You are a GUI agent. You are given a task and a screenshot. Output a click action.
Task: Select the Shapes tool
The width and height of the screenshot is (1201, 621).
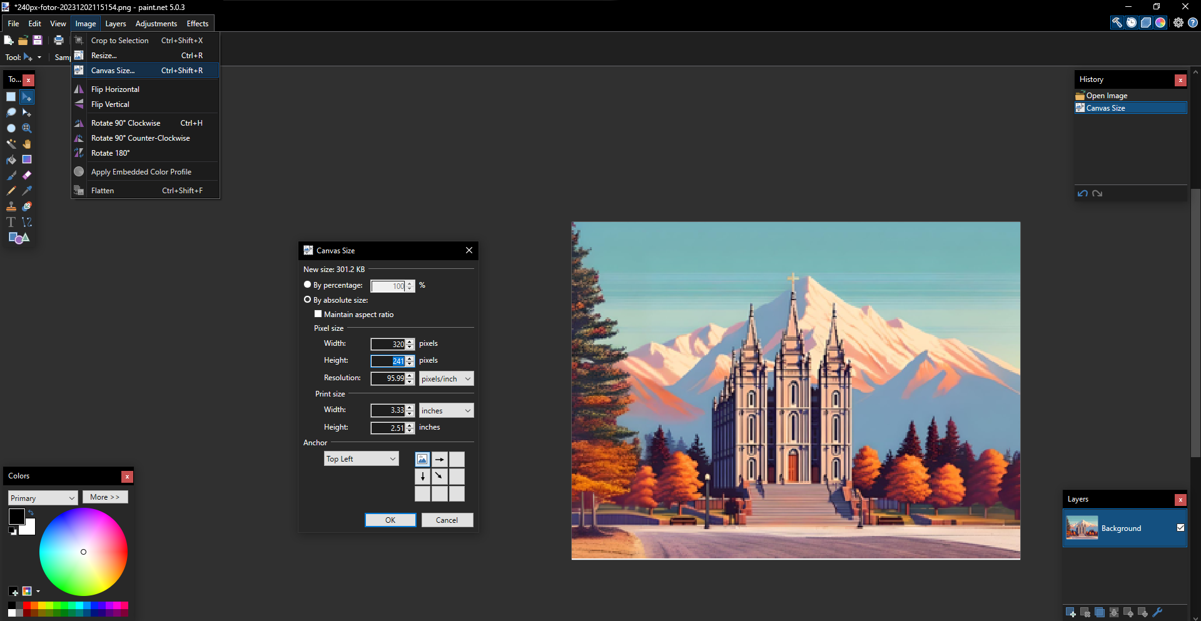[19, 238]
